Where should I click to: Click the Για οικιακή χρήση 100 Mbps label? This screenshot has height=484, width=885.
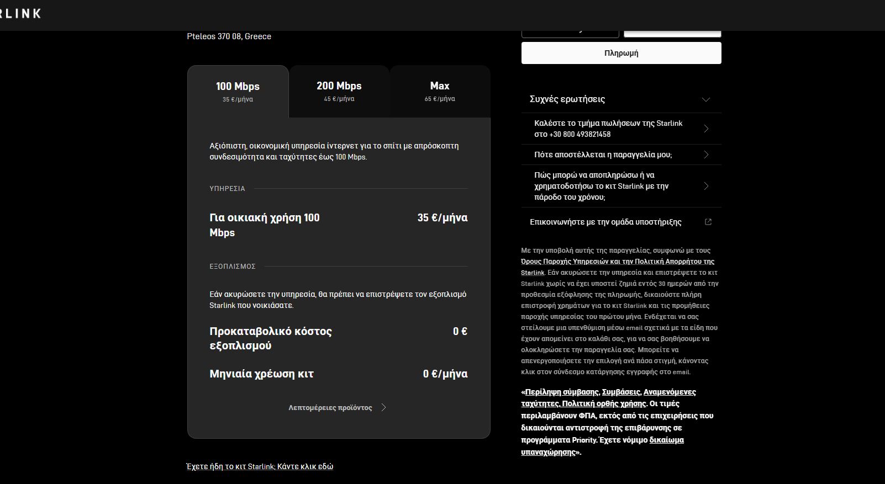click(x=265, y=225)
